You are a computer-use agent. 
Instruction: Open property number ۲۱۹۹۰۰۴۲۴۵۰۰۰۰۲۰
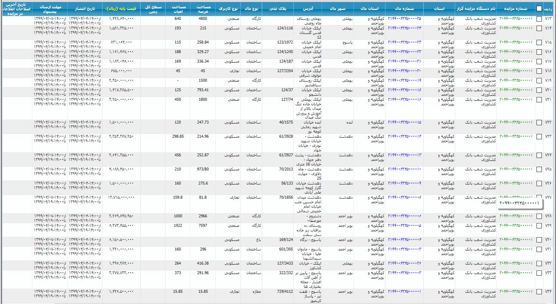(x=405, y=71)
